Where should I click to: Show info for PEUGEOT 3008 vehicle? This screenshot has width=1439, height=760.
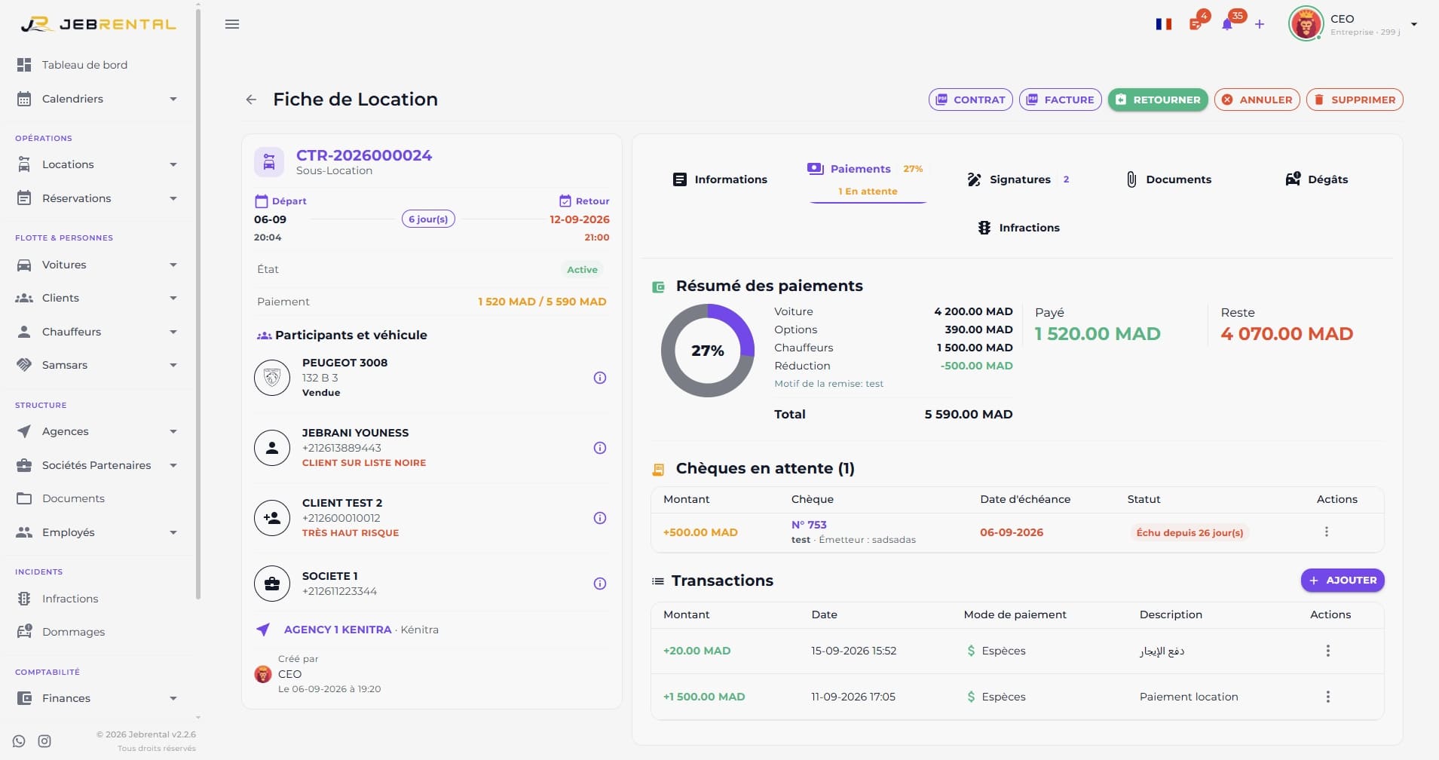pyautogui.click(x=600, y=378)
